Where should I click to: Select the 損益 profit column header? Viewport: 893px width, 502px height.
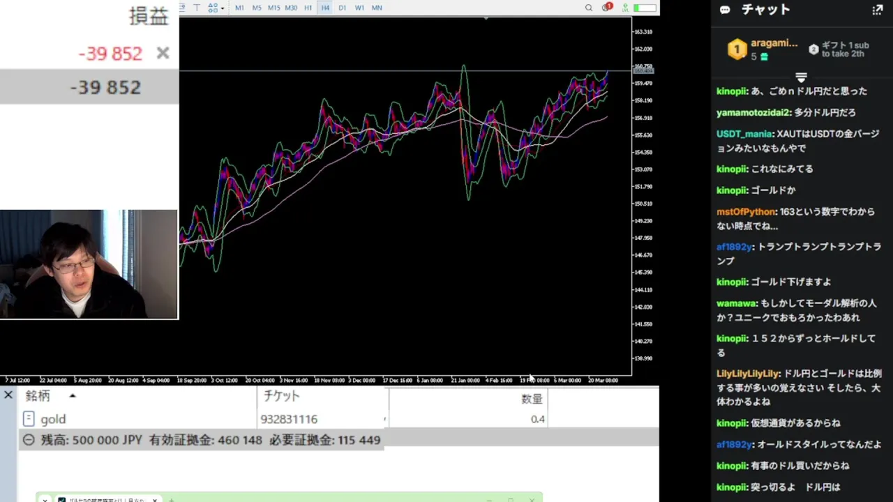(149, 17)
